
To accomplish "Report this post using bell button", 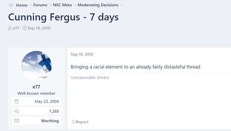I will coord(80,122).
